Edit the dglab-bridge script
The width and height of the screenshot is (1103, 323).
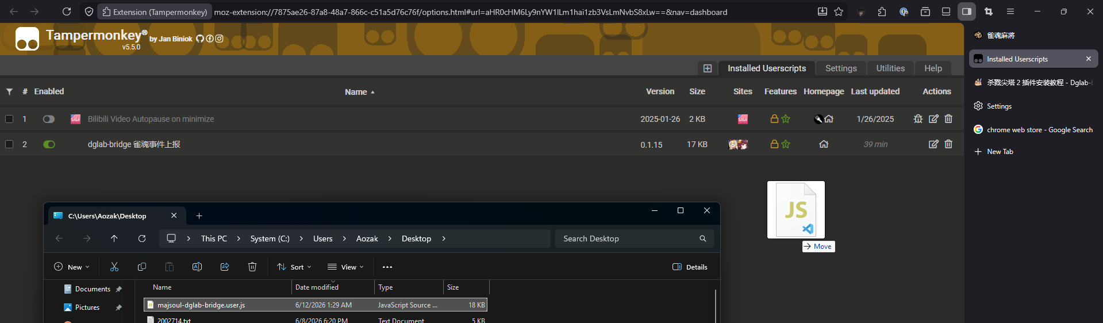pos(933,144)
